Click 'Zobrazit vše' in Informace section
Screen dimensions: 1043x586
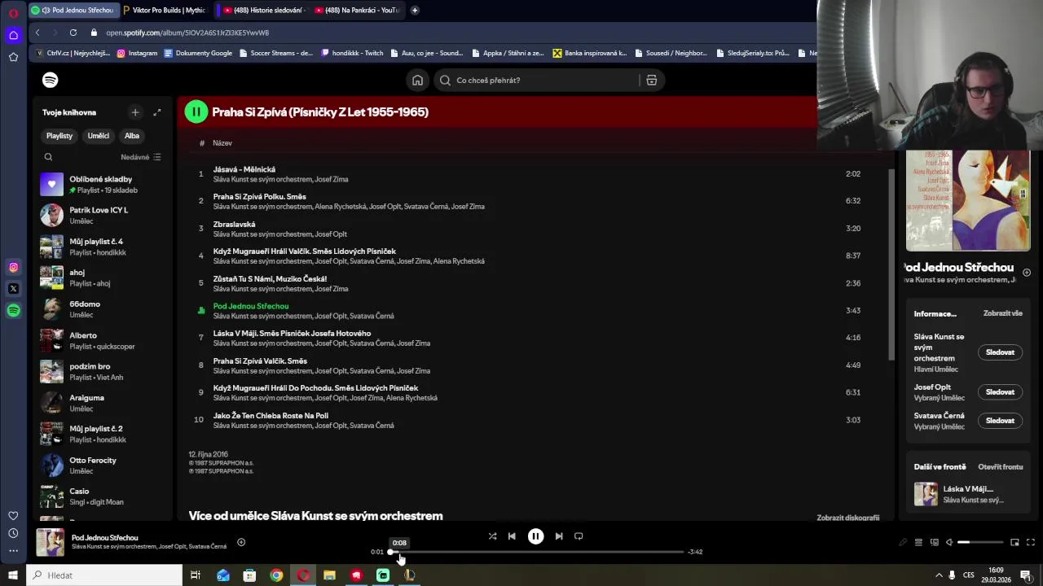1002,313
